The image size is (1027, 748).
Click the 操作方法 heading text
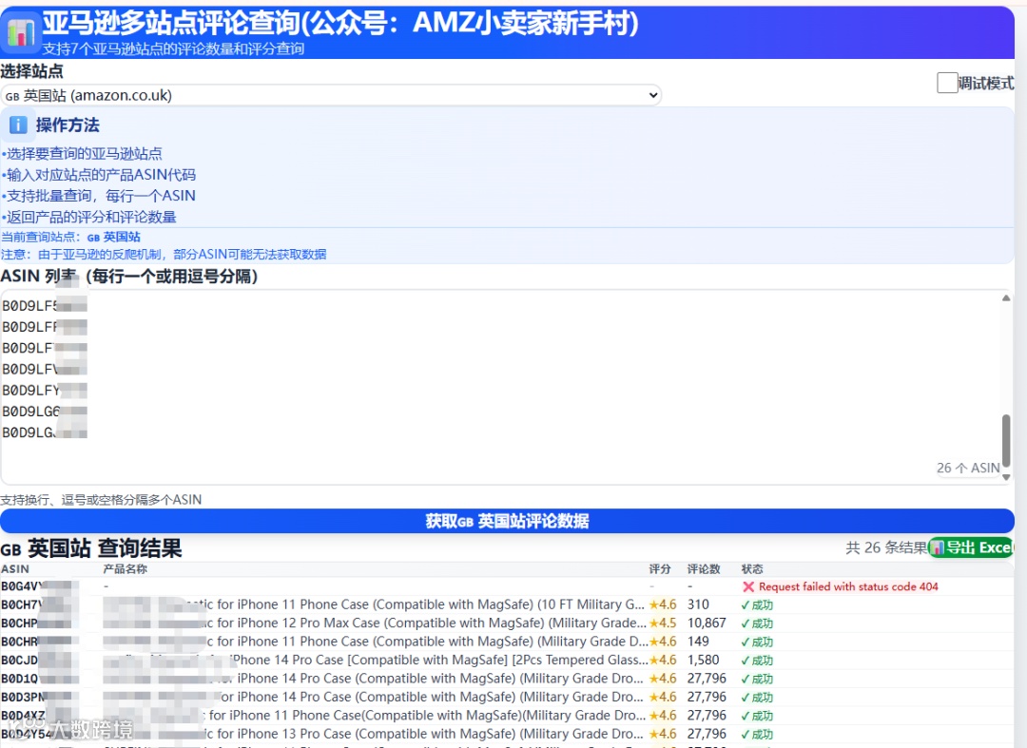coord(68,125)
